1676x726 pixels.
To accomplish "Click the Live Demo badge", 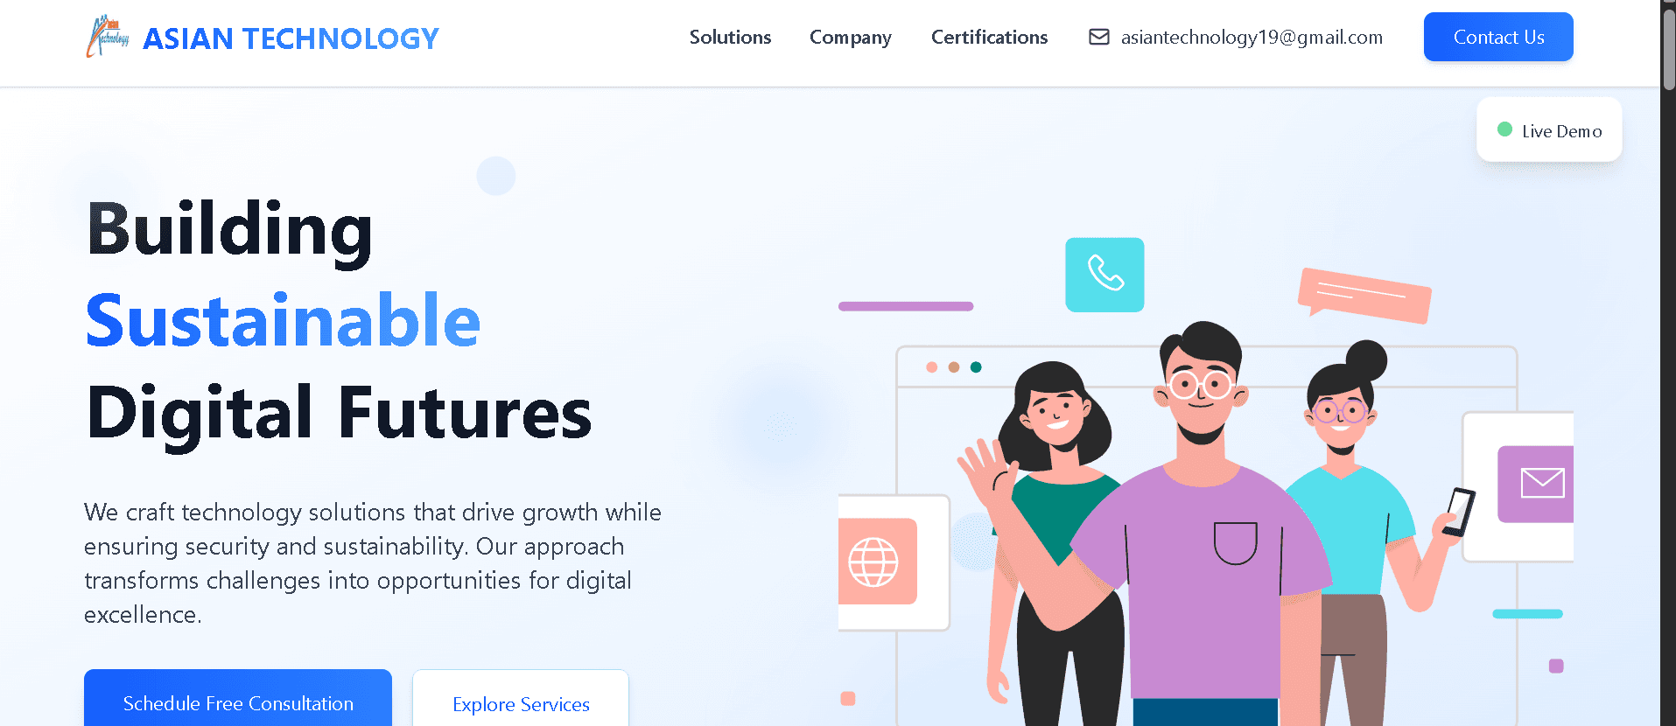I will (1549, 129).
